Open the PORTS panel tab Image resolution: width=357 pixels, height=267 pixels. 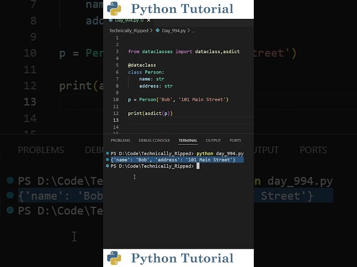point(235,140)
